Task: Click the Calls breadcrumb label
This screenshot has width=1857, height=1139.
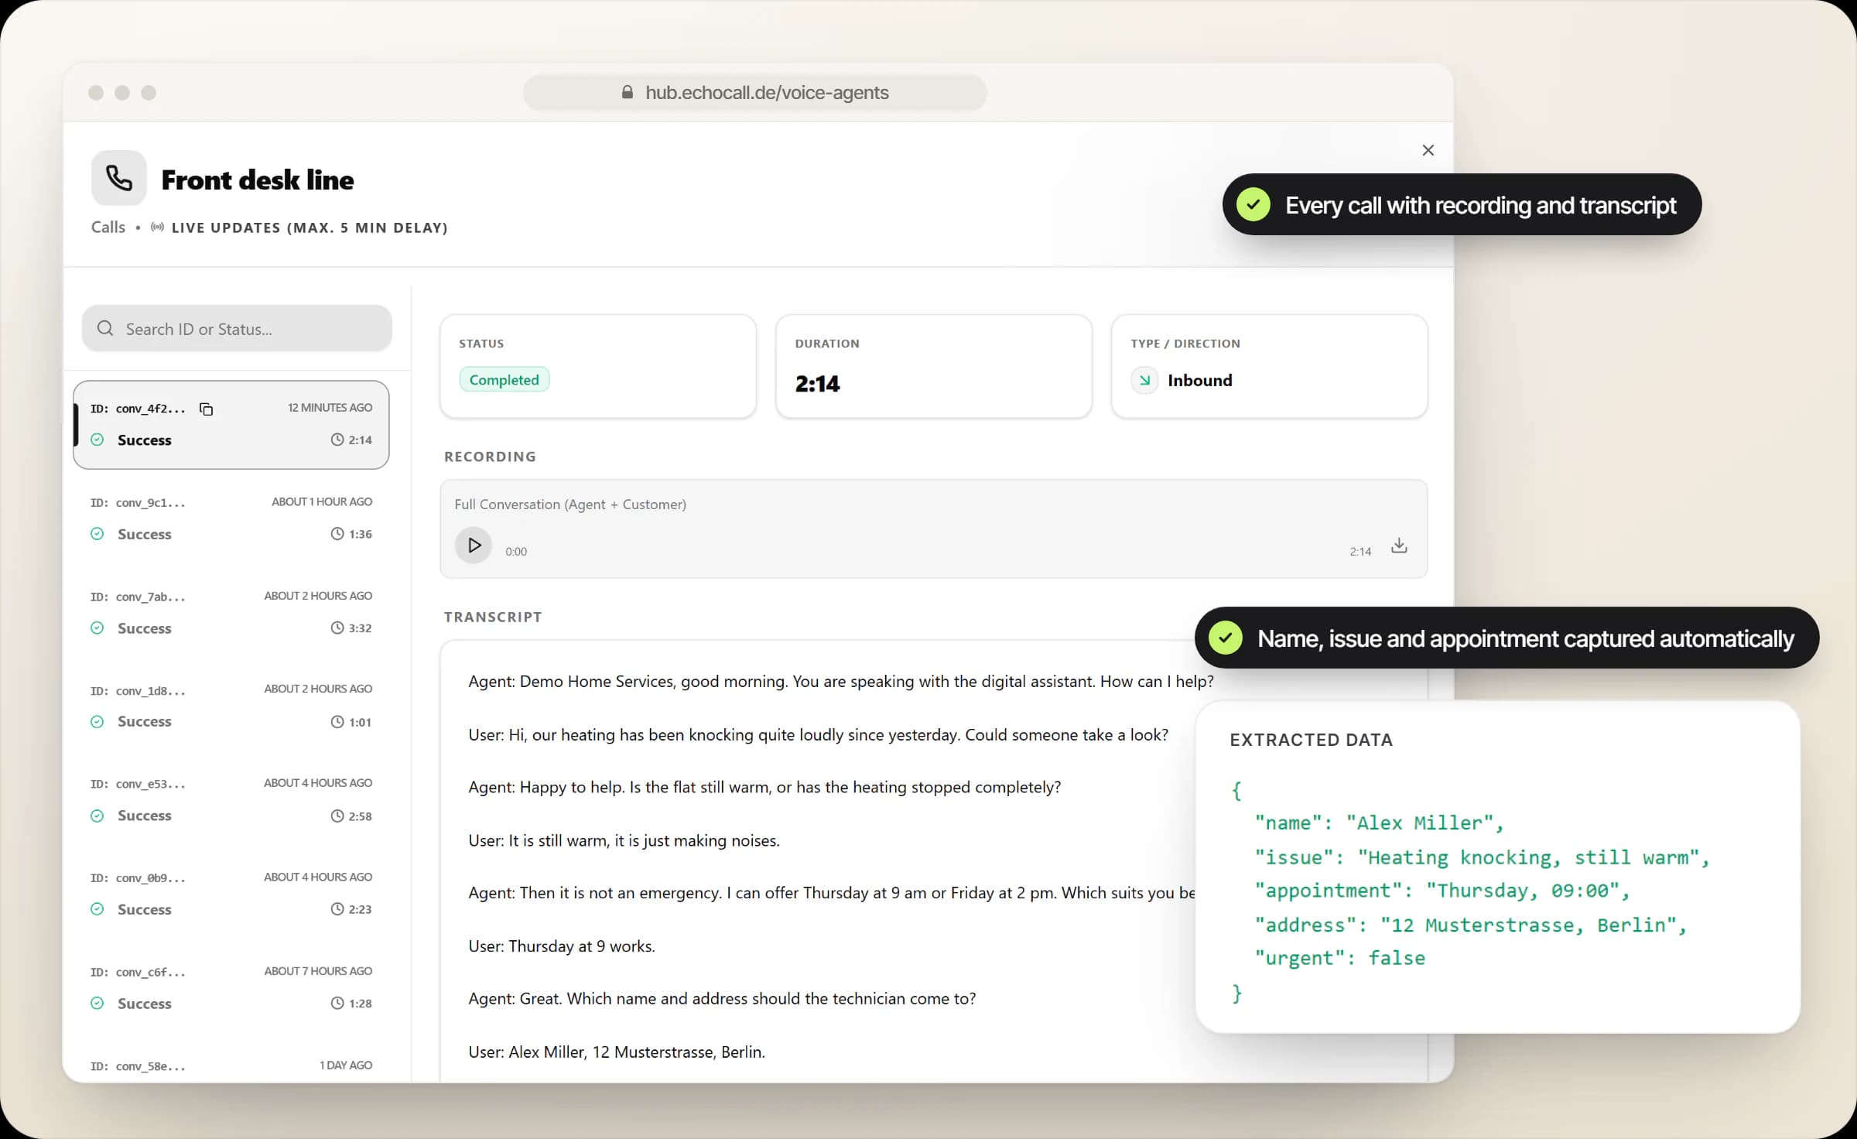Action: pyautogui.click(x=108, y=227)
